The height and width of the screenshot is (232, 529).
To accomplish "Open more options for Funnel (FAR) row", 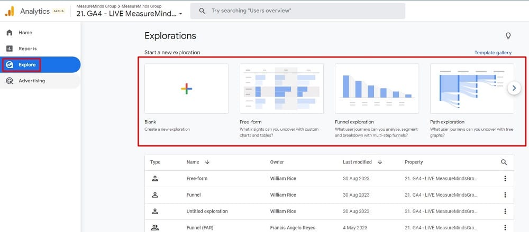I will pyautogui.click(x=505, y=227).
